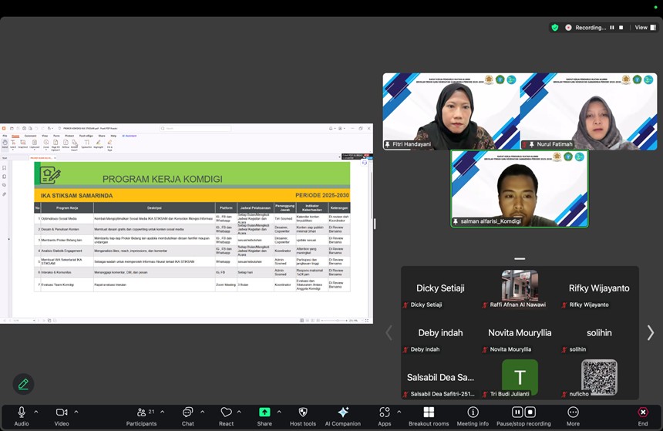Open the Participants list
Image resolution: width=663 pixels, height=431 pixels.
point(142,412)
